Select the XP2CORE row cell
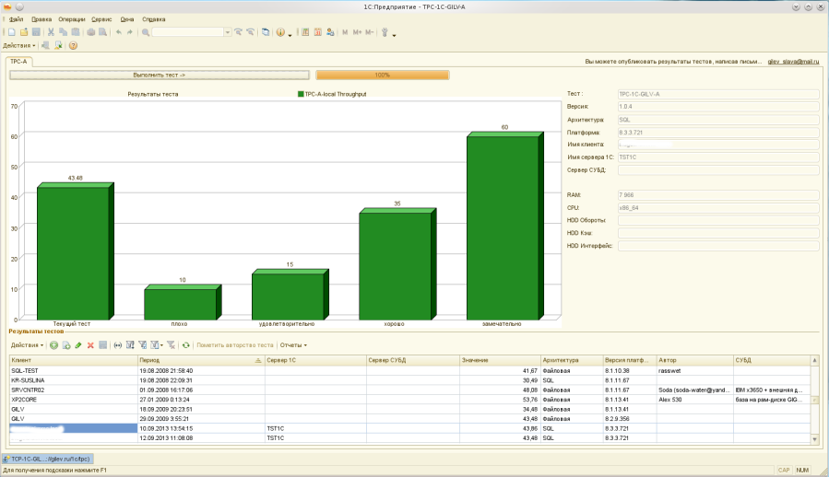Screen dimensions: 829x477 [x=74, y=400]
